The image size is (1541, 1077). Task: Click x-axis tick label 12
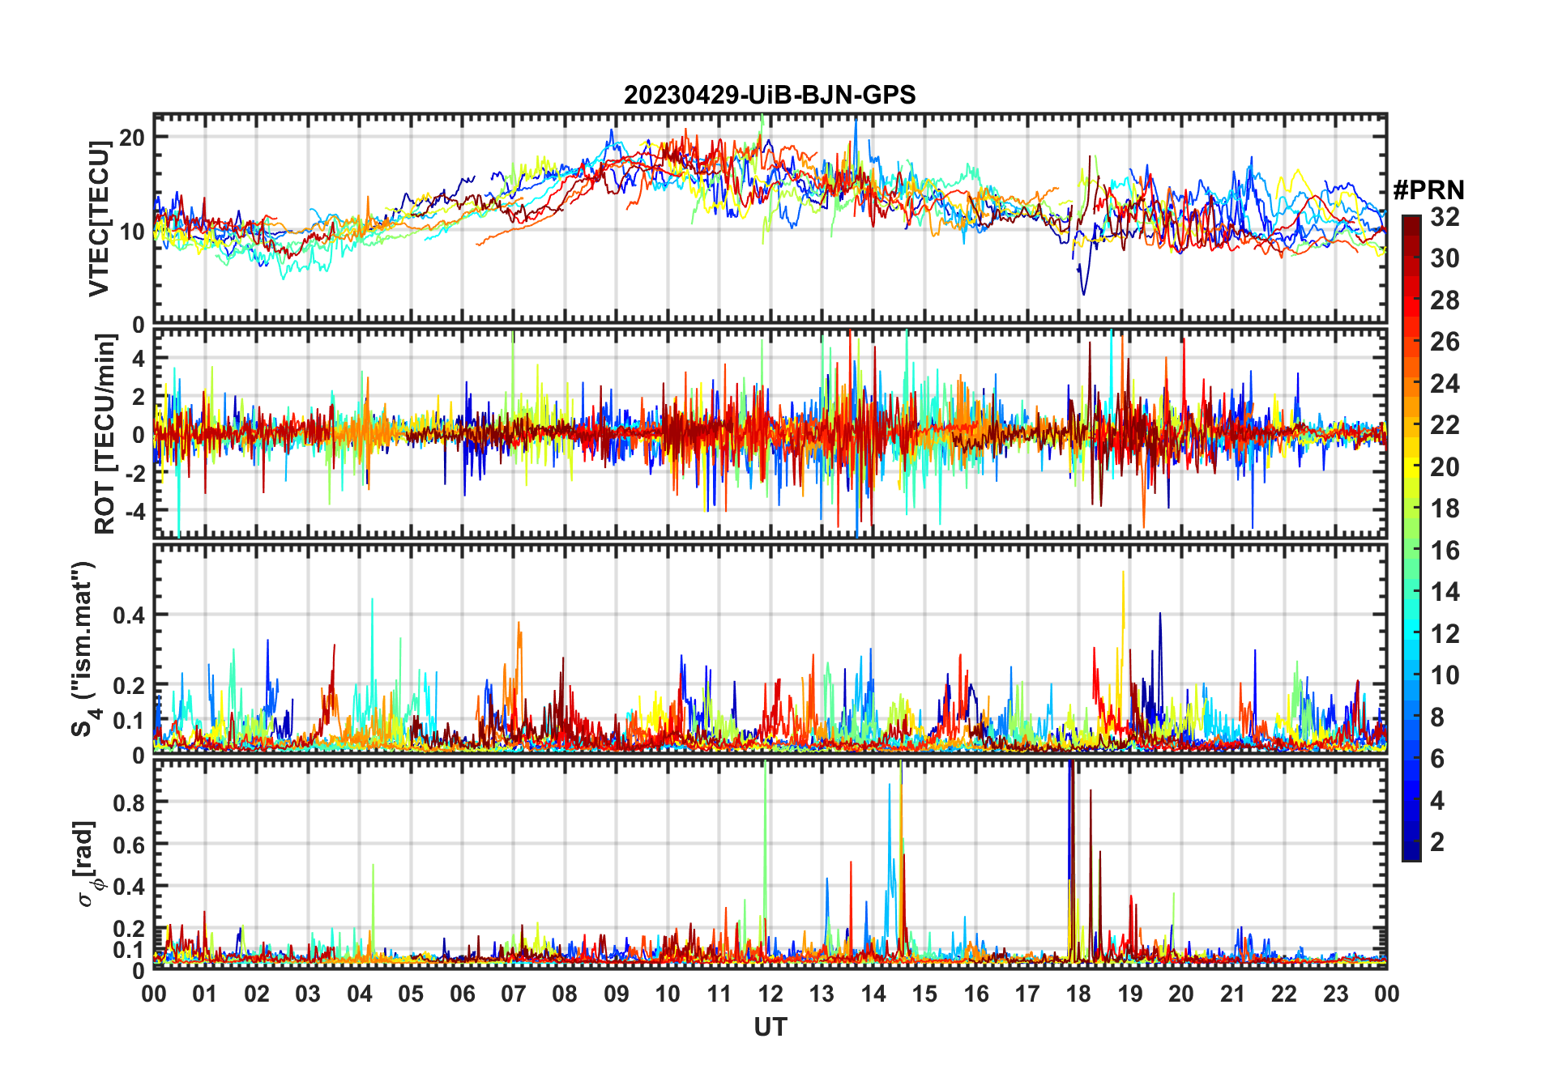(x=770, y=994)
